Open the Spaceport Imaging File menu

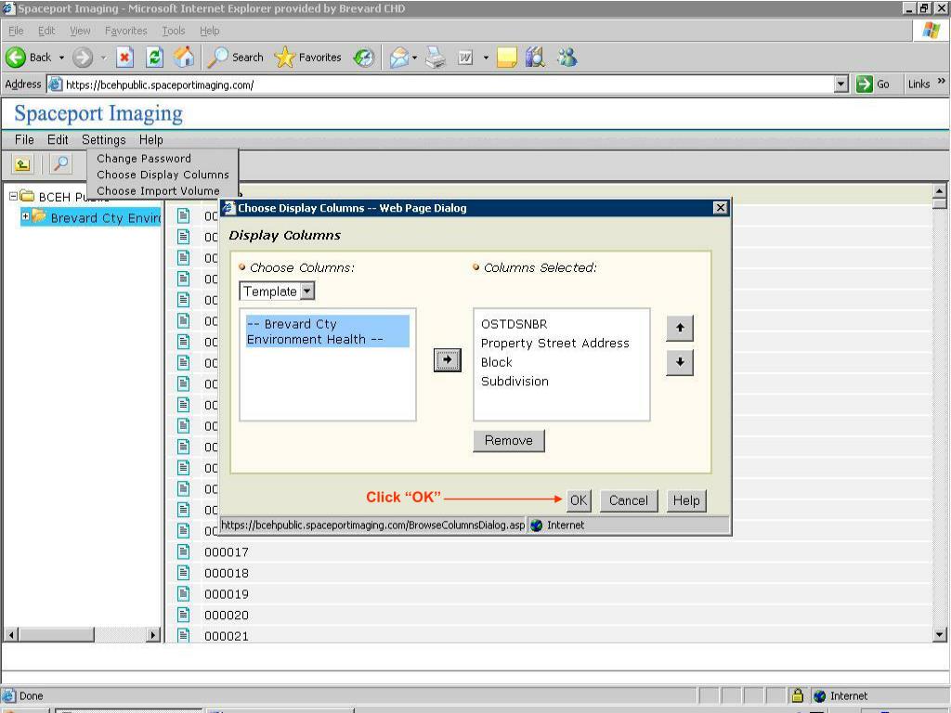[24, 139]
